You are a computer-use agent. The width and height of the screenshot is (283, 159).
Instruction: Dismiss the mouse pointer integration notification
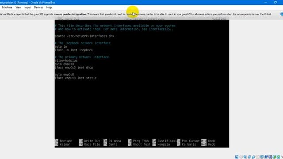point(282,14)
